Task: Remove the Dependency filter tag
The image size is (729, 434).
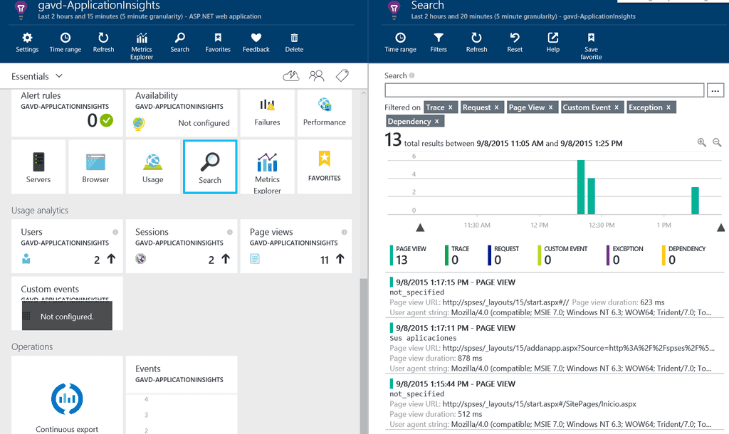Action: (x=436, y=121)
